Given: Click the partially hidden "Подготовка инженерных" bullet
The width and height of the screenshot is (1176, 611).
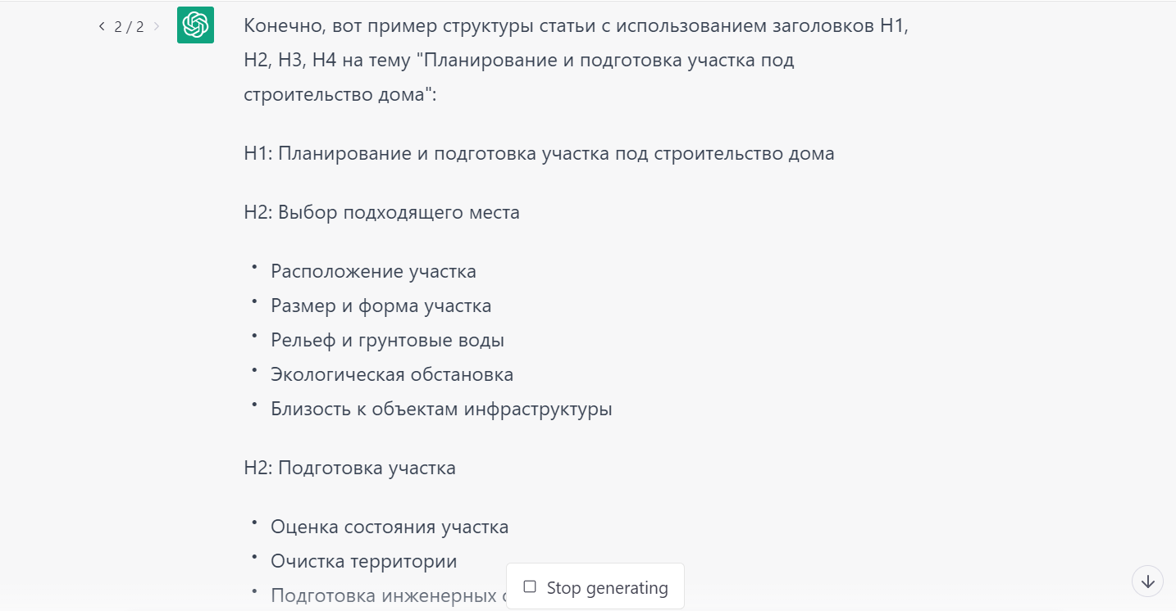Looking at the screenshot, I should pos(384,595).
